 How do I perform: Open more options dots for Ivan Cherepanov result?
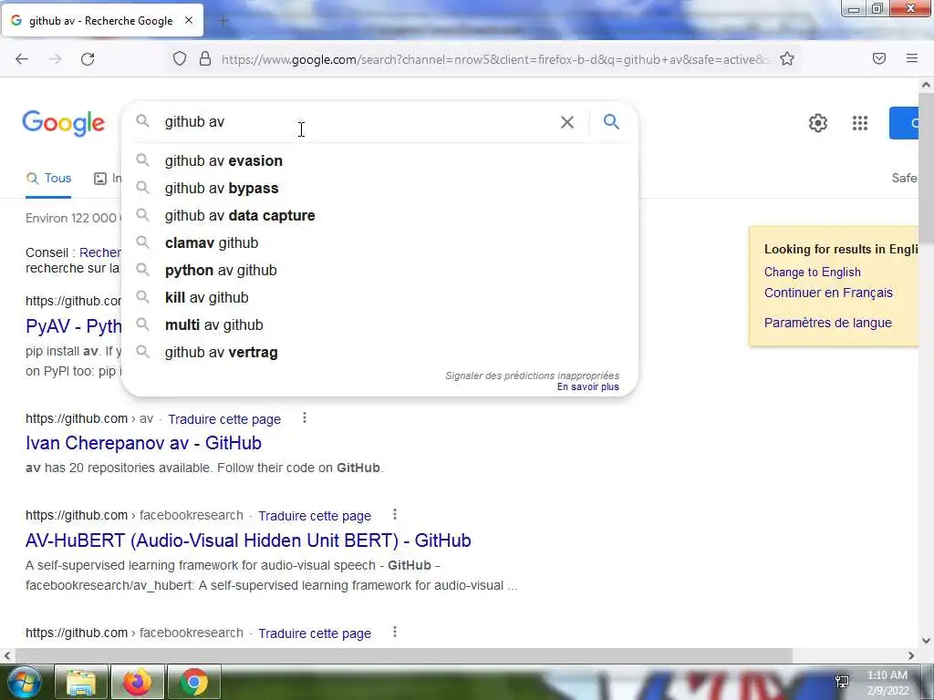[x=305, y=418]
